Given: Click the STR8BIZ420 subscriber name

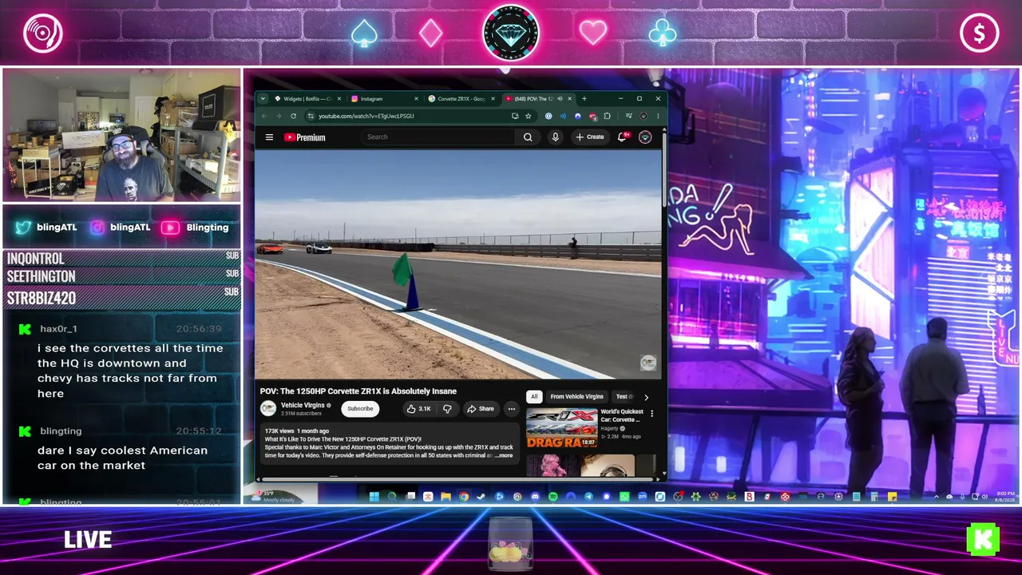Looking at the screenshot, I should (x=42, y=299).
